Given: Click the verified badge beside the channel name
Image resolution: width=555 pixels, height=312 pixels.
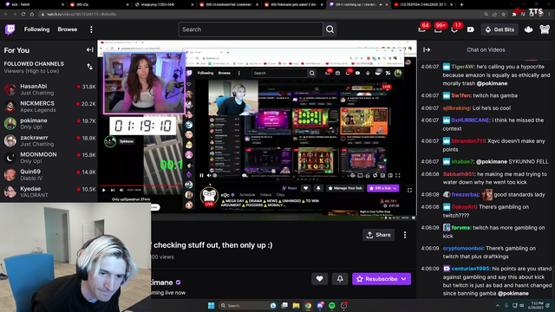Looking at the screenshot, I should coord(178,283).
